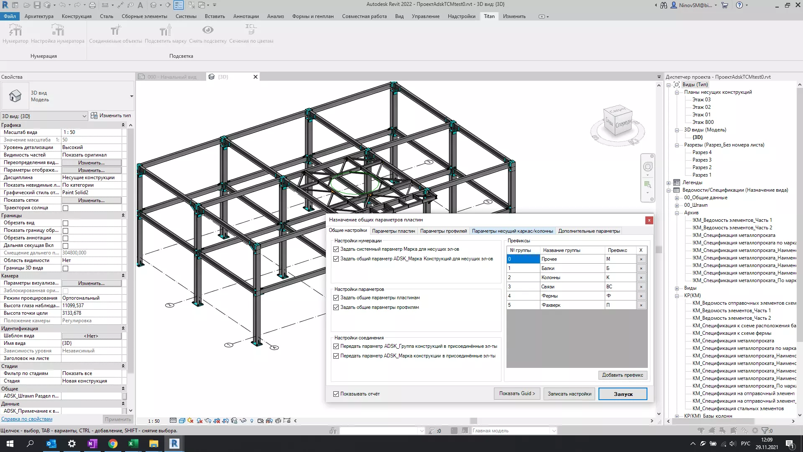Switch to the Параметры пластин tab
This screenshot has height=452, width=803.
coord(393,231)
